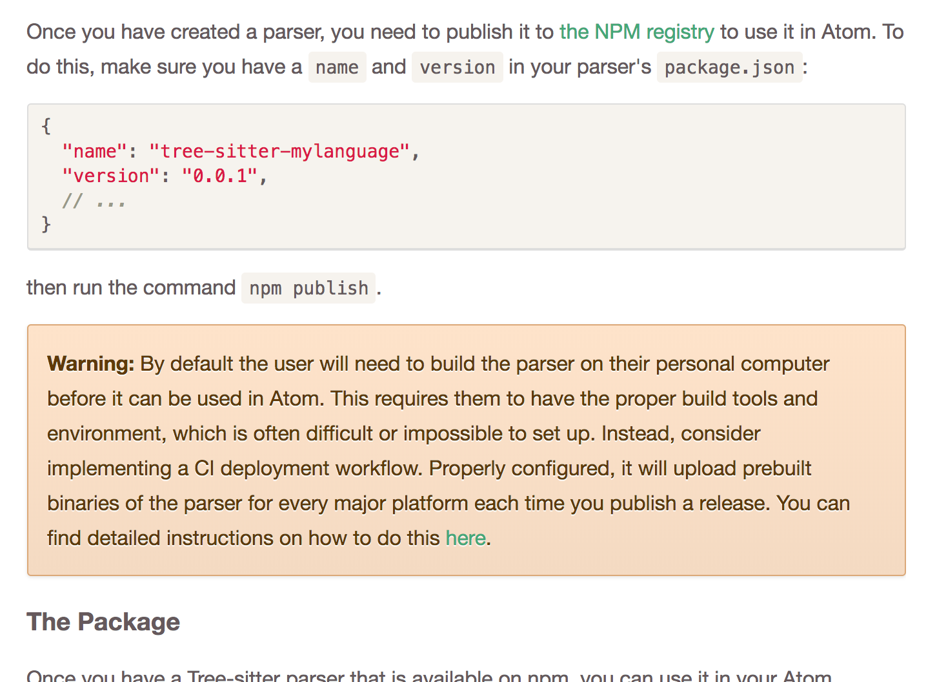Image resolution: width=937 pixels, height=682 pixels.
Task: Click the "0.0.1" version value in code
Action: pos(220,176)
